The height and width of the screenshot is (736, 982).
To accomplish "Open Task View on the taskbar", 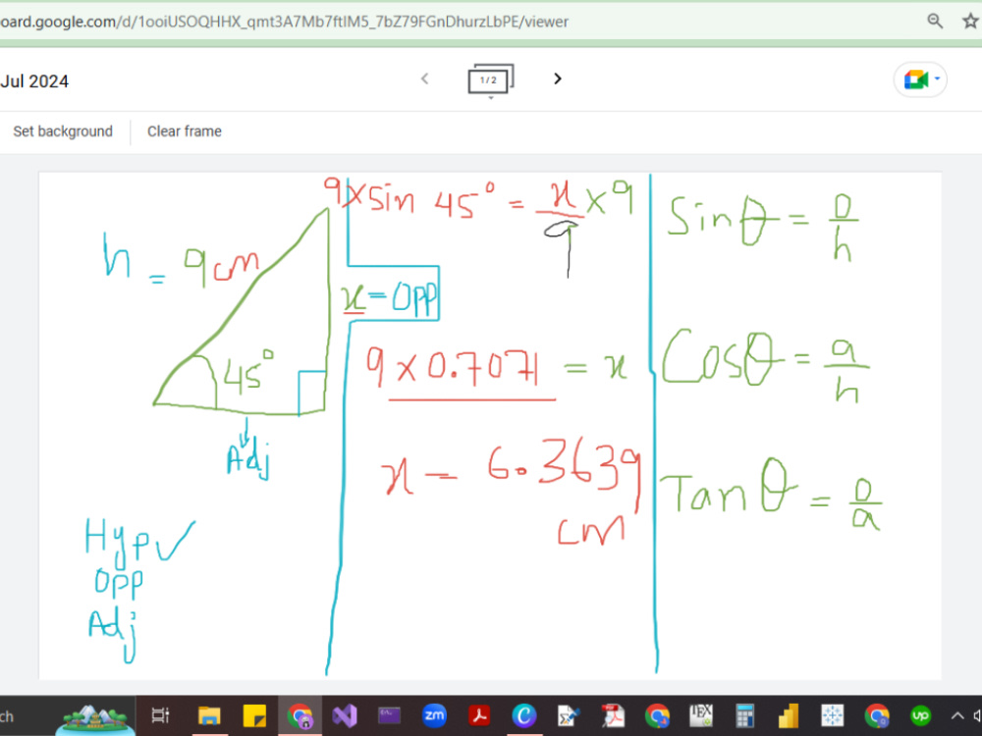I will [x=160, y=716].
